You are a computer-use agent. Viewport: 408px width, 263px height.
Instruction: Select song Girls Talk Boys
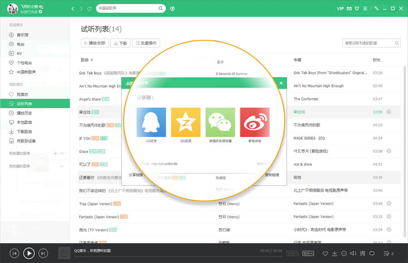coord(90,73)
